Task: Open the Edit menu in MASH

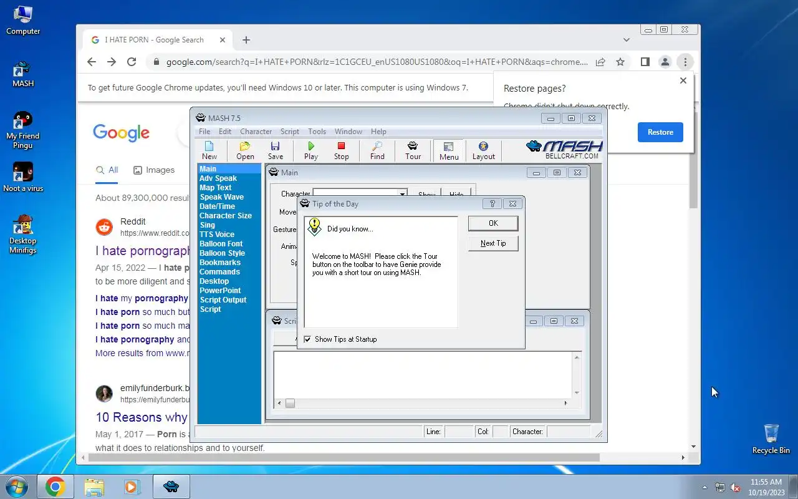Action: tap(225, 132)
